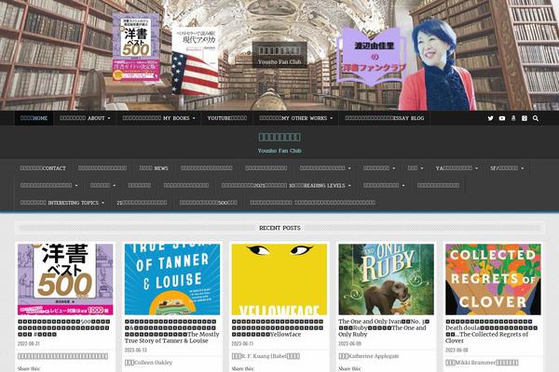Open the YouTube channel icon
Viewport: 559px width, 372px height.
click(502, 118)
